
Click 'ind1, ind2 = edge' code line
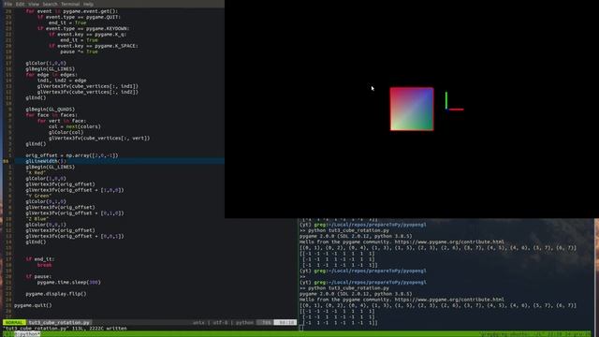pyautogui.click(x=62, y=81)
